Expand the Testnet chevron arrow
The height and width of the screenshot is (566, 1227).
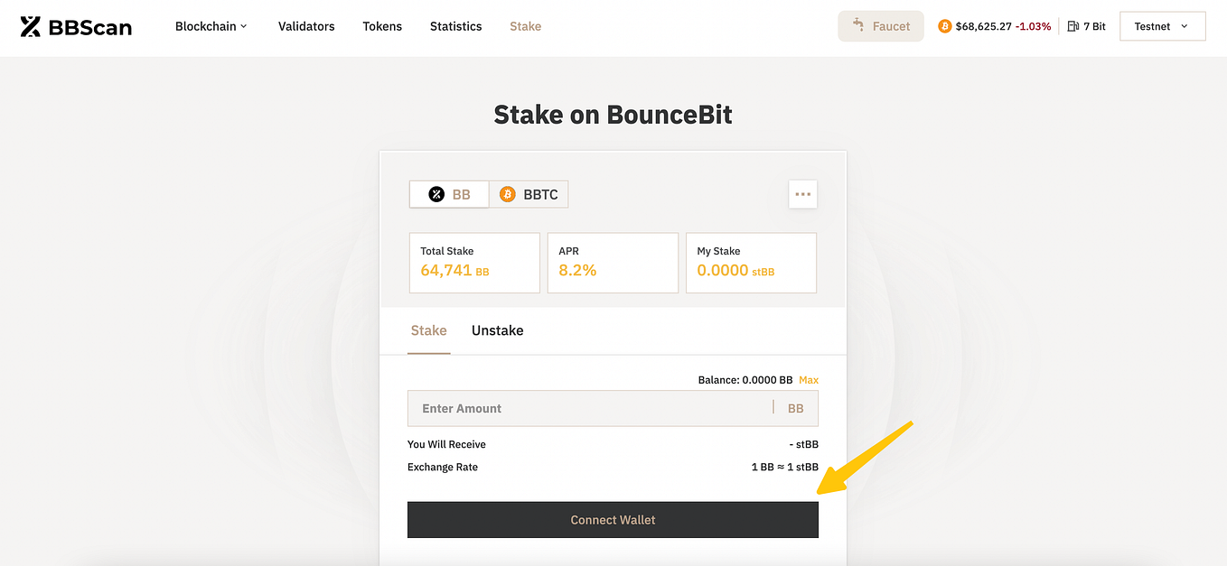click(x=1185, y=27)
